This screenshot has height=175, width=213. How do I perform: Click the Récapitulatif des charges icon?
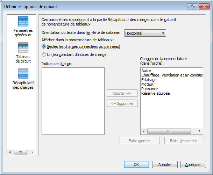23,74
